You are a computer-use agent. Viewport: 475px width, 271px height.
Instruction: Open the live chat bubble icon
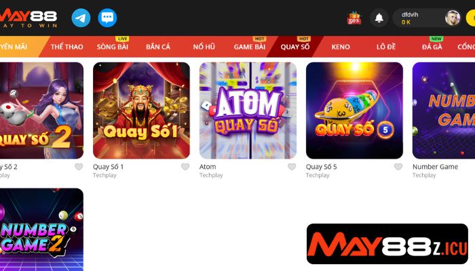[x=107, y=18]
